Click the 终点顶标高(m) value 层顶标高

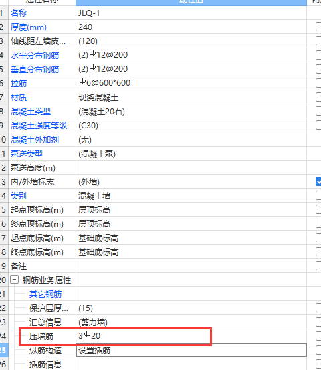pos(94,224)
